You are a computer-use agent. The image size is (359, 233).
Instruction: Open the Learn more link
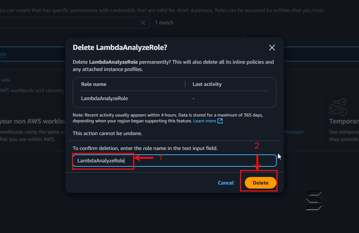pos(204,121)
